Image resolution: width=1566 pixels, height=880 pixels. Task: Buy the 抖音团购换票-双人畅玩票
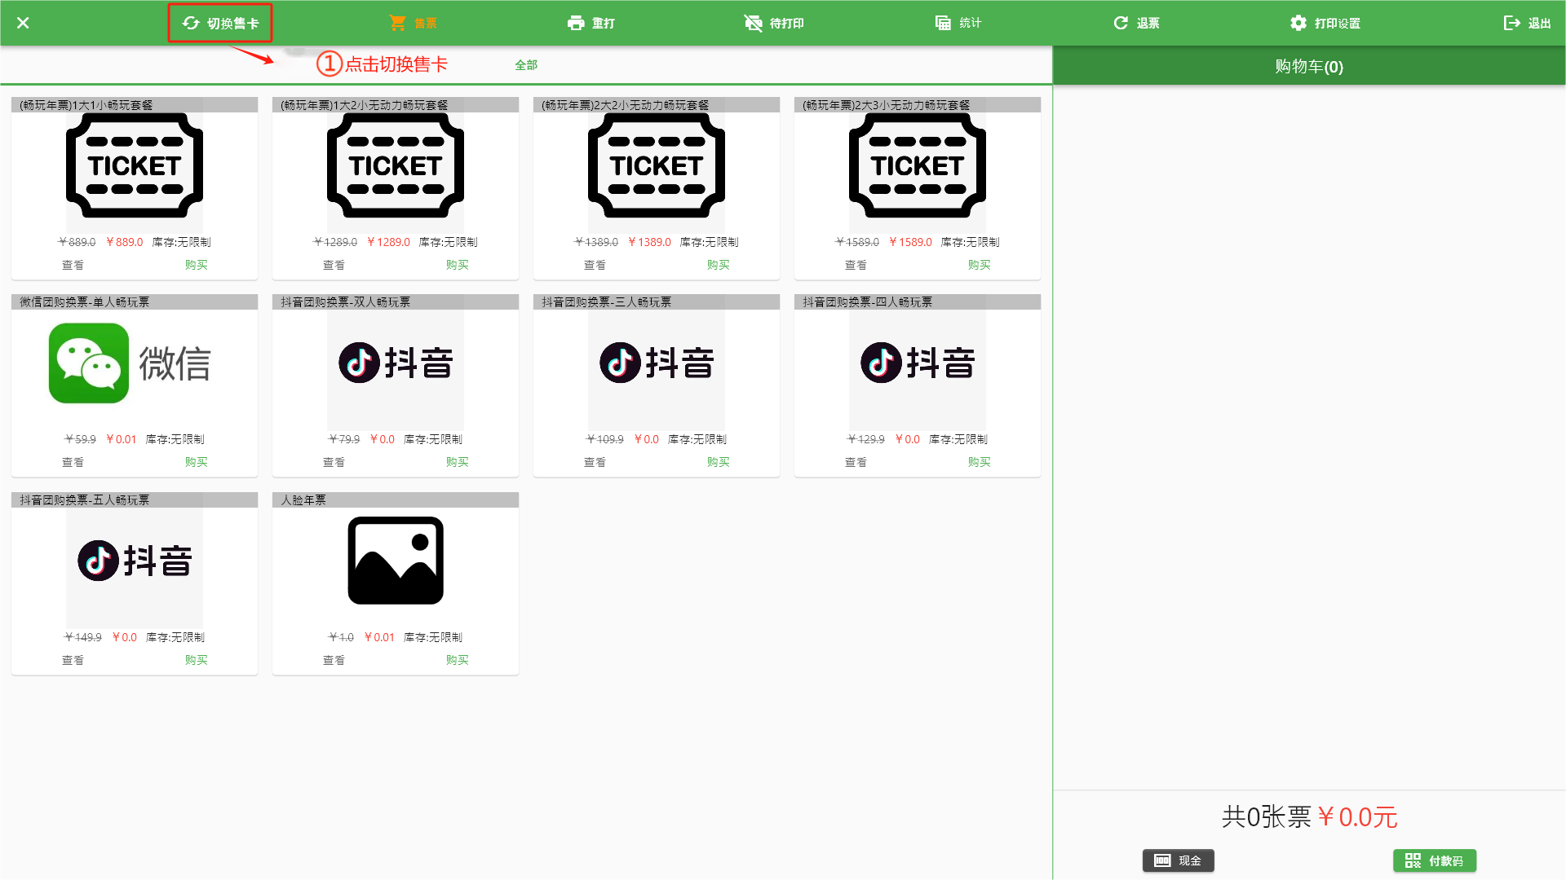[x=457, y=462]
